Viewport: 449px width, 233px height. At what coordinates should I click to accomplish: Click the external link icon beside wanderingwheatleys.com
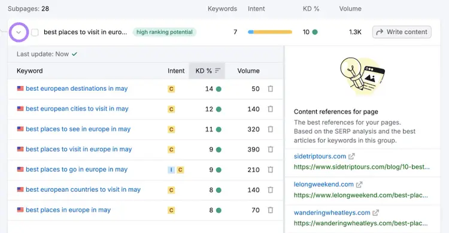point(376,213)
